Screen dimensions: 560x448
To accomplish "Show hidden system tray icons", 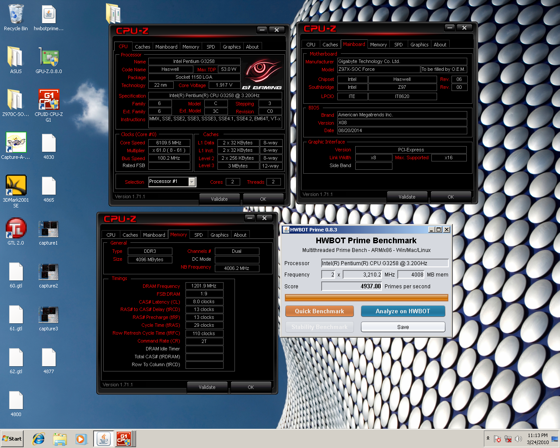I will [488, 438].
